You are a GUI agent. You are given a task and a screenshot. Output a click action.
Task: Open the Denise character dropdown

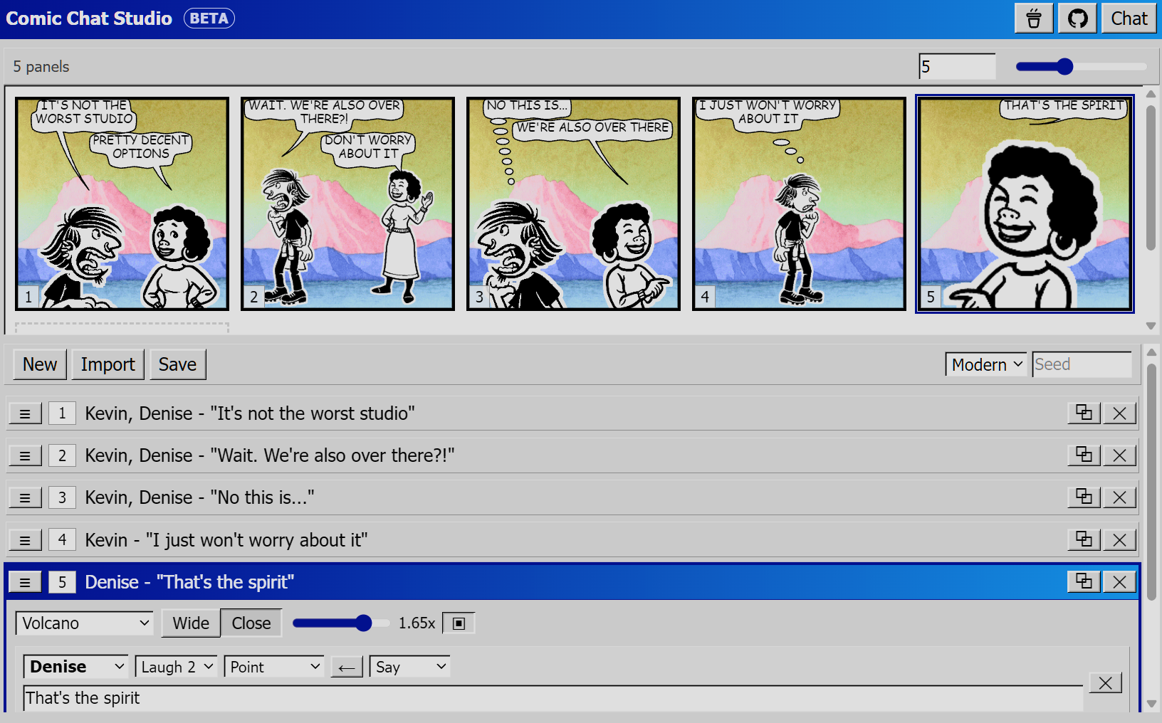click(76, 667)
